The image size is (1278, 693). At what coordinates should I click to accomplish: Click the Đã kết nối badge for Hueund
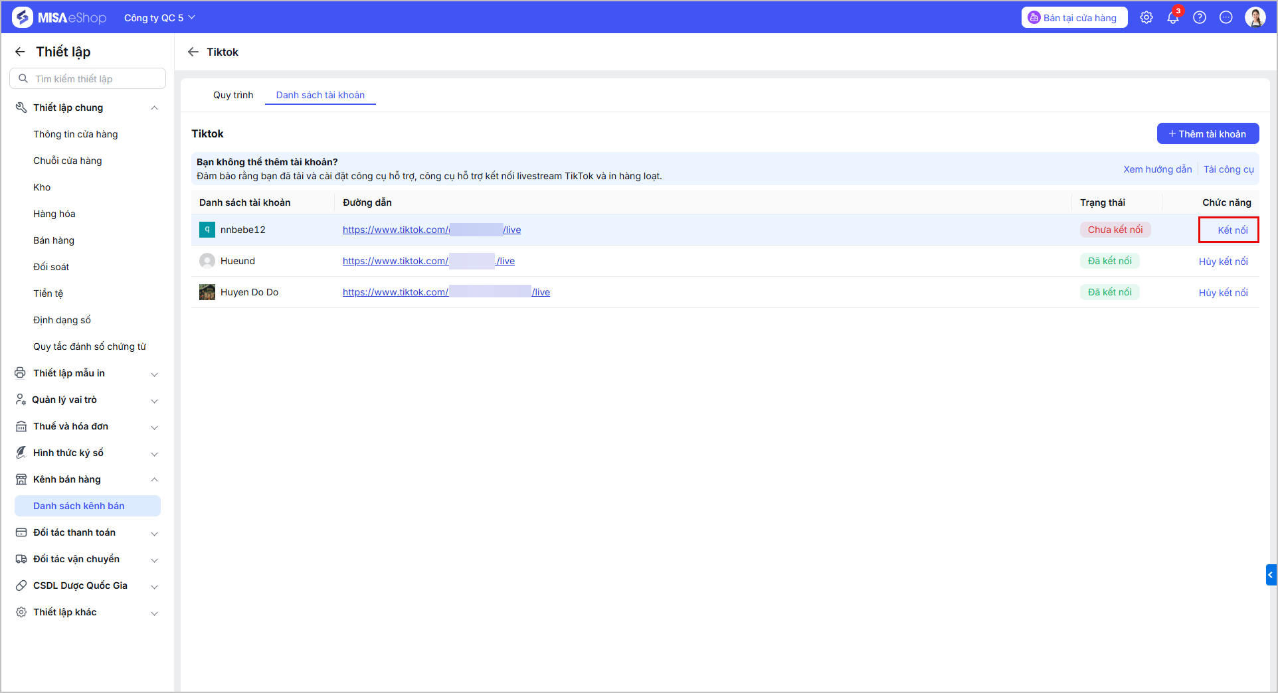click(x=1110, y=261)
